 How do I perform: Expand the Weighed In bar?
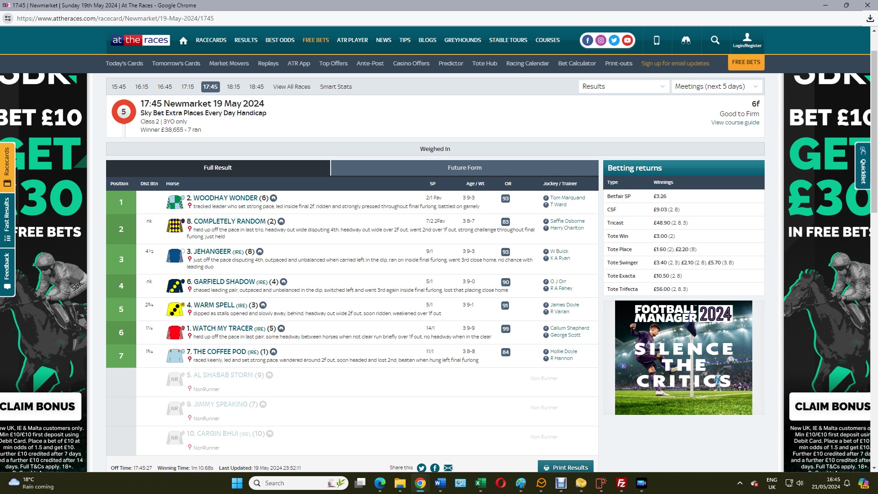tap(435, 149)
